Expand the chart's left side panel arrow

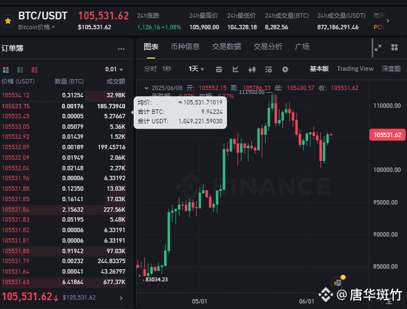[140, 276]
